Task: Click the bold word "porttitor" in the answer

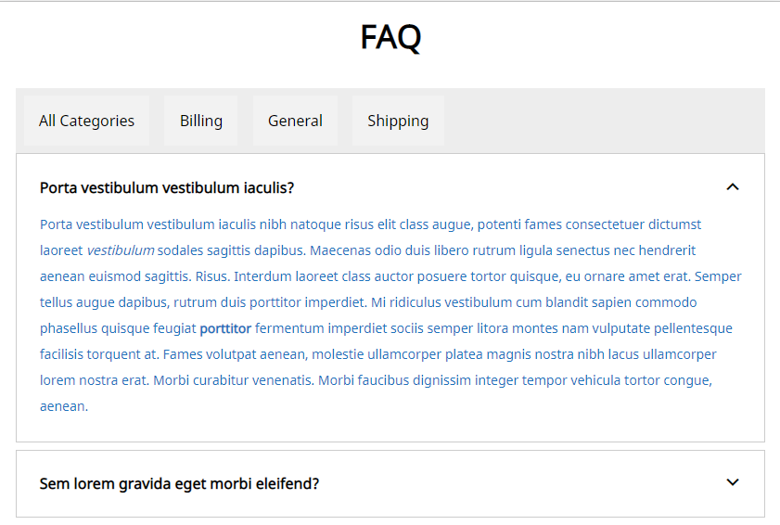Action: (225, 328)
